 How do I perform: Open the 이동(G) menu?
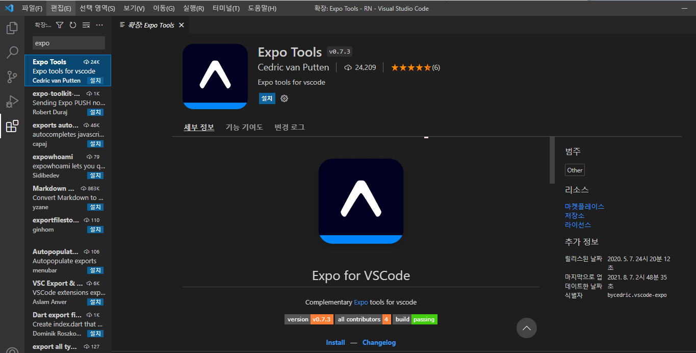coord(164,8)
